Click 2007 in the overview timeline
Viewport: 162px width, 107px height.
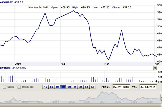[x=103, y=102]
